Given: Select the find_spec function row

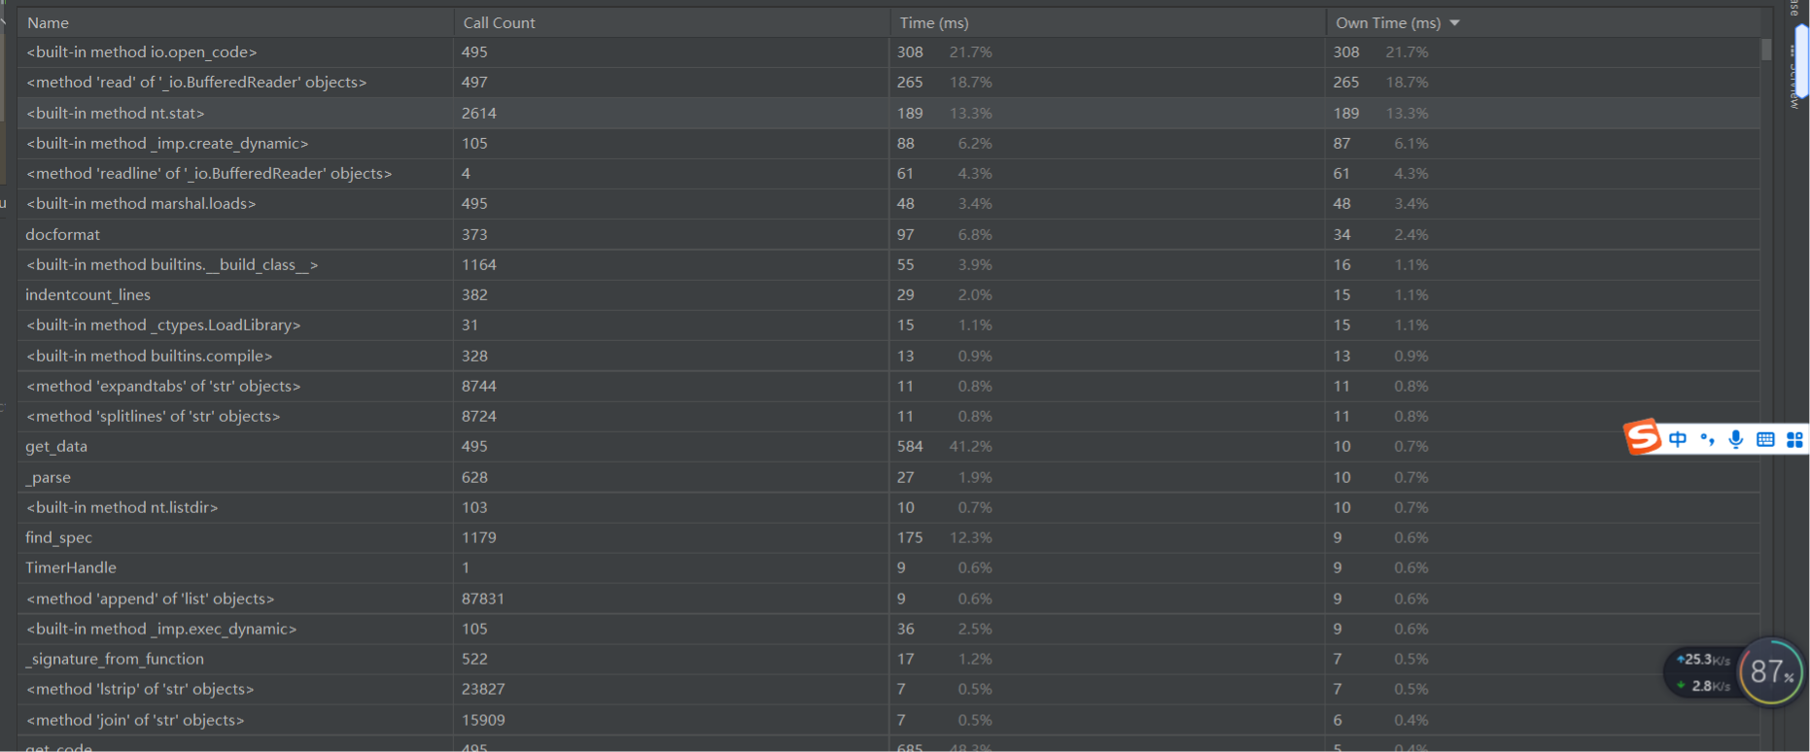Looking at the screenshot, I should click(x=888, y=537).
